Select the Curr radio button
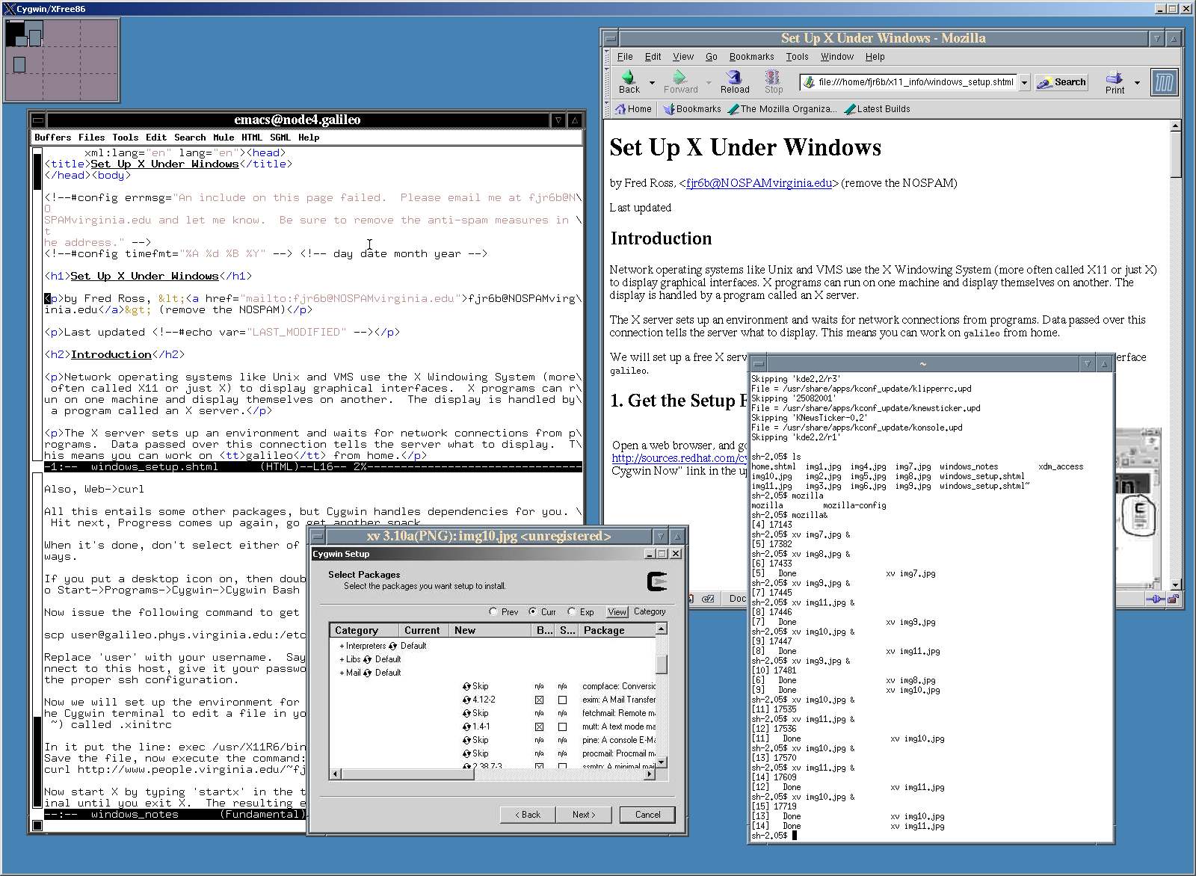The height and width of the screenshot is (876, 1196). (533, 611)
